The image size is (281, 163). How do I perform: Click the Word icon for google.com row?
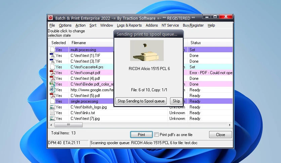[x=52, y=90]
